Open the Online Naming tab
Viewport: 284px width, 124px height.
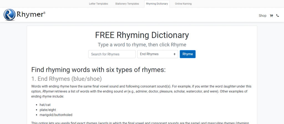pos(183,4)
